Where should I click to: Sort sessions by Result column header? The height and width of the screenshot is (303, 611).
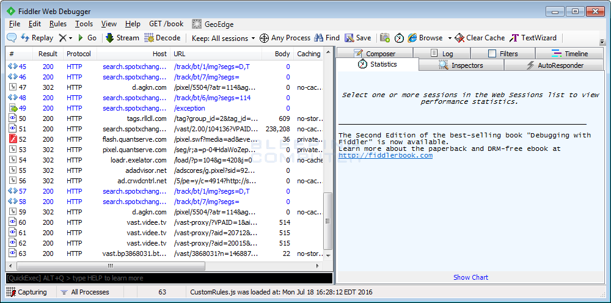pos(48,54)
